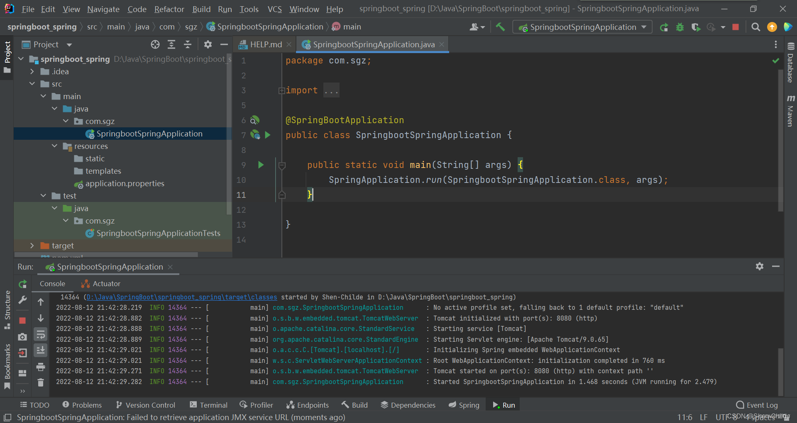Open the VCS menu
797x423 pixels.
pyautogui.click(x=274, y=9)
